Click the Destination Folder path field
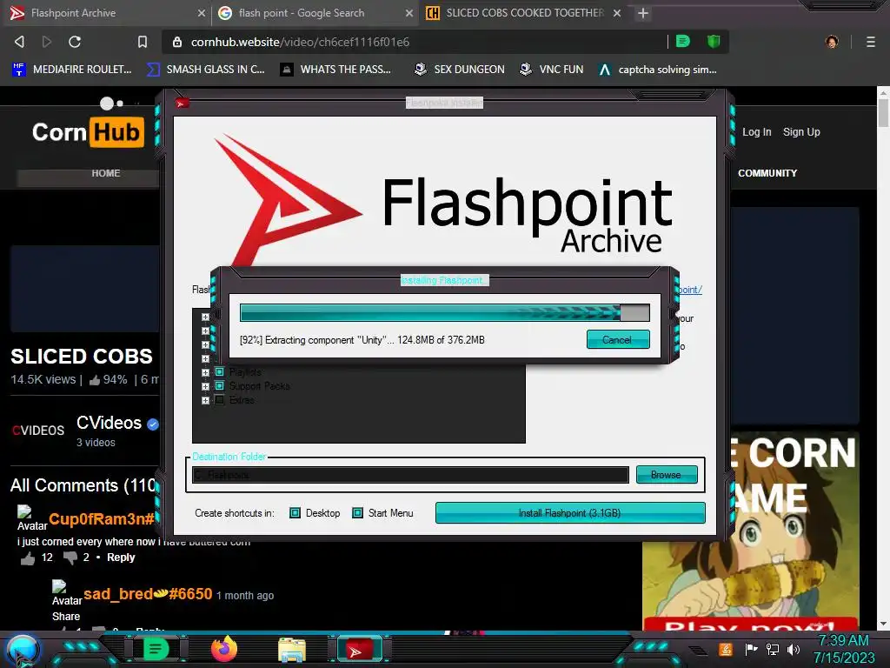890x668 pixels. click(410, 475)
